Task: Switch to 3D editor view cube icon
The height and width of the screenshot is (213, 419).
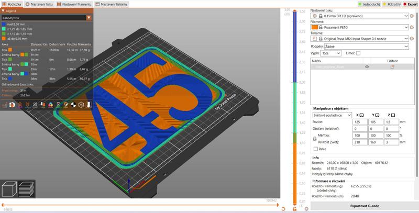Action: pos(9,189)
